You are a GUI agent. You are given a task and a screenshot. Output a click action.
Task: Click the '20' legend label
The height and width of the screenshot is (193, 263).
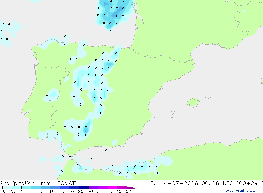[x=71, y=191]
